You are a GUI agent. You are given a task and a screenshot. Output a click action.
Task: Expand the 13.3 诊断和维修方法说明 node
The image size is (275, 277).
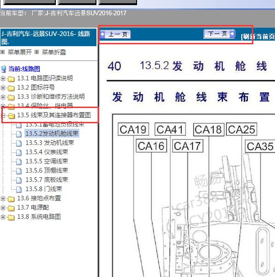(x=3, y=97)
